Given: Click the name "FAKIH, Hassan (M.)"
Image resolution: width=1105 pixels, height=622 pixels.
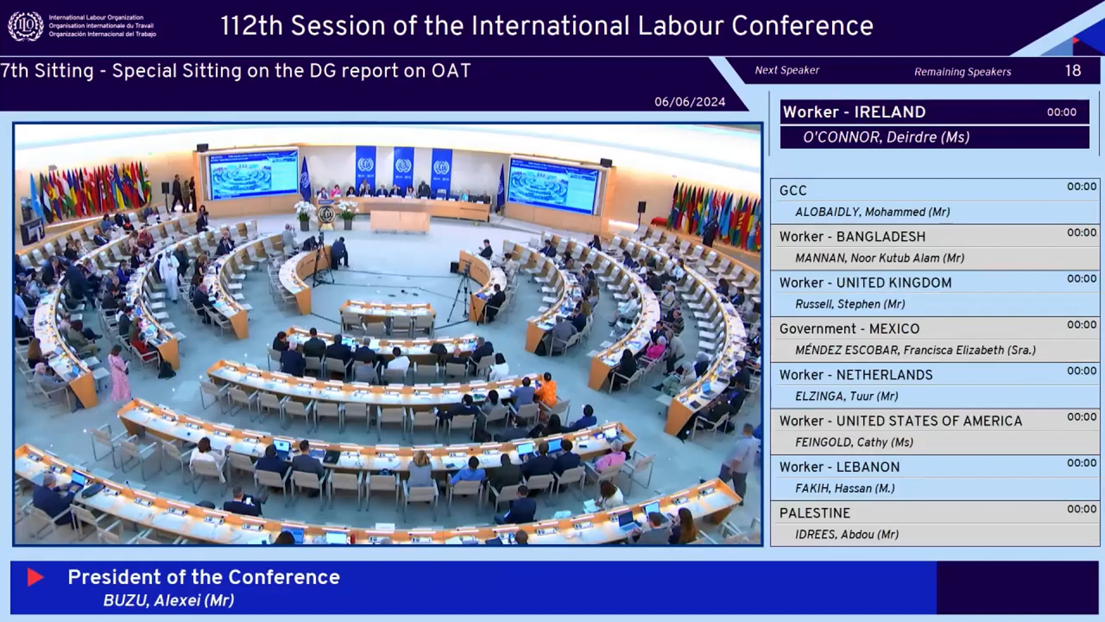Looking at the screenshot, I should [x=845, y=488].
